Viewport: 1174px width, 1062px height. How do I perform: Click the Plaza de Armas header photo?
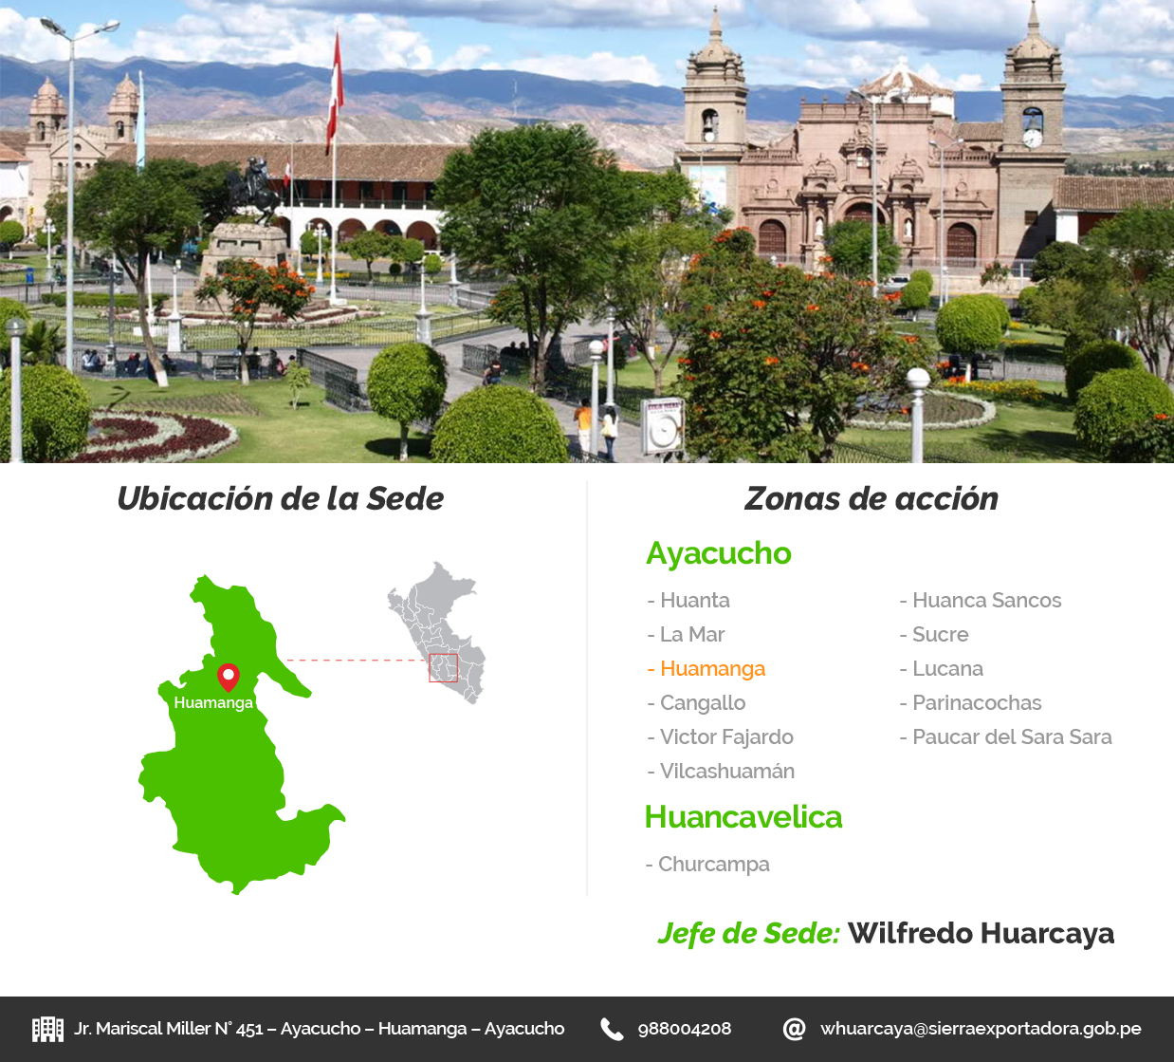click(587, 232)
